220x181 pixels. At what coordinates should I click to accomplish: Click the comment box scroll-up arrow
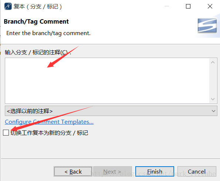213,62
